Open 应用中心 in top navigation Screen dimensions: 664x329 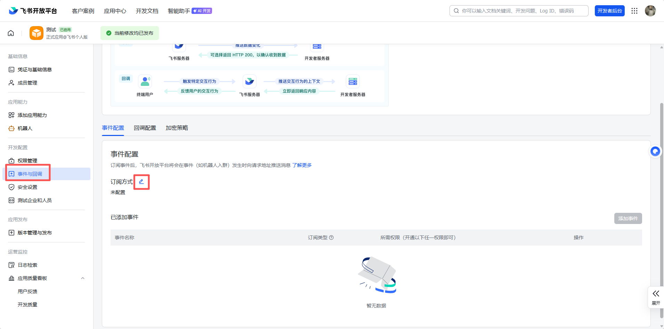pos(115,11)
